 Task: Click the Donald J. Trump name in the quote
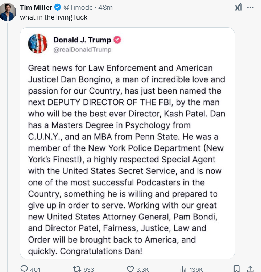[82, 40]
